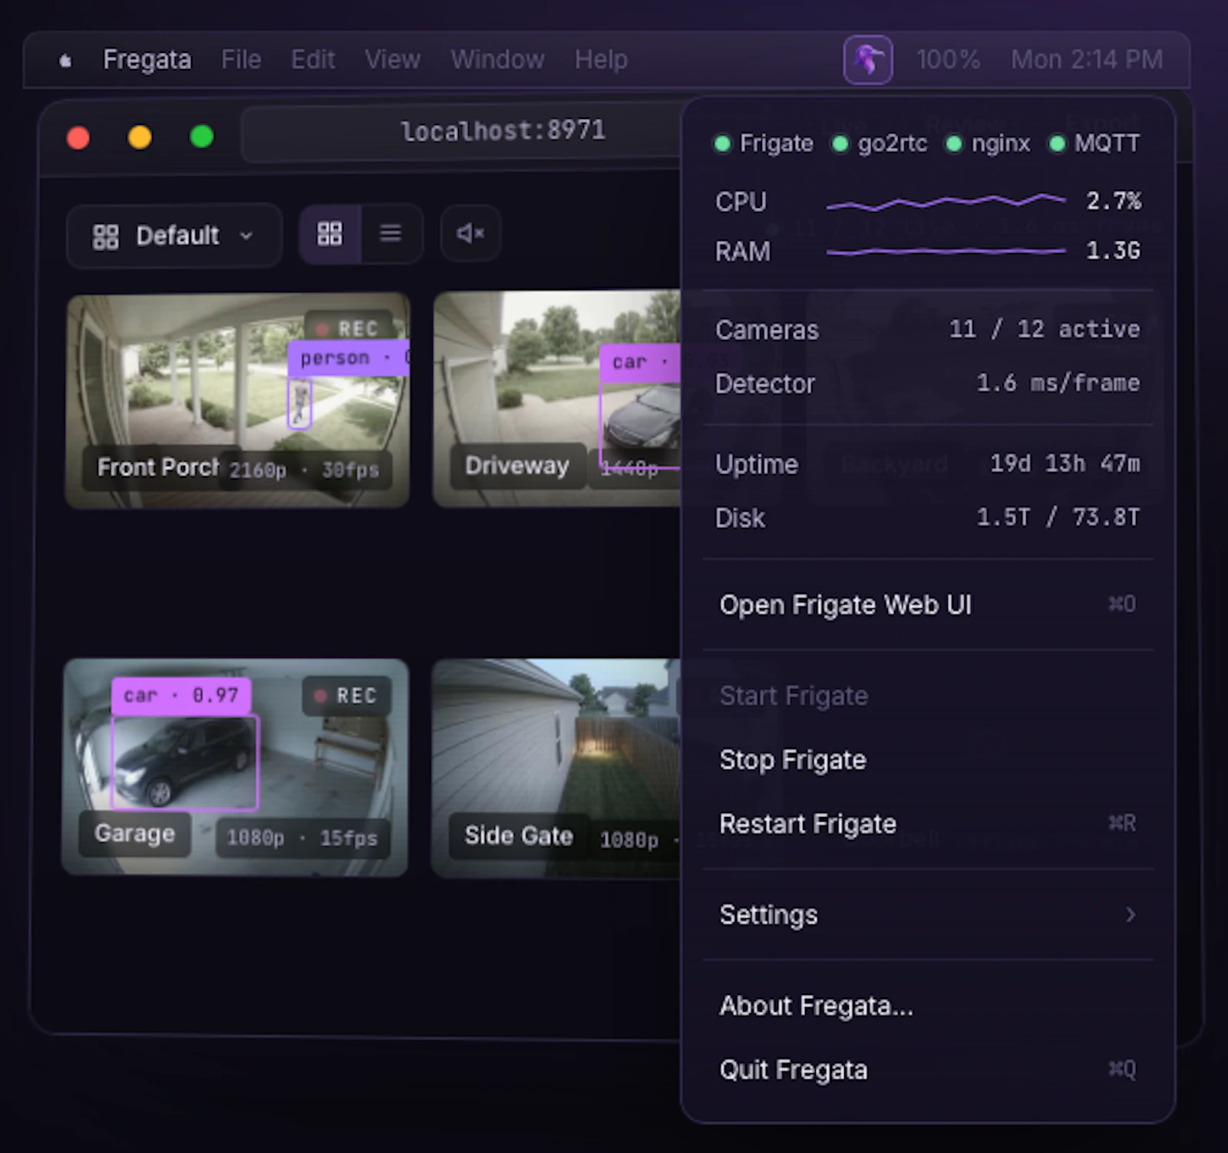Open the Garage camera feed
1228x1153 pixels.
(x=235, y=767)
